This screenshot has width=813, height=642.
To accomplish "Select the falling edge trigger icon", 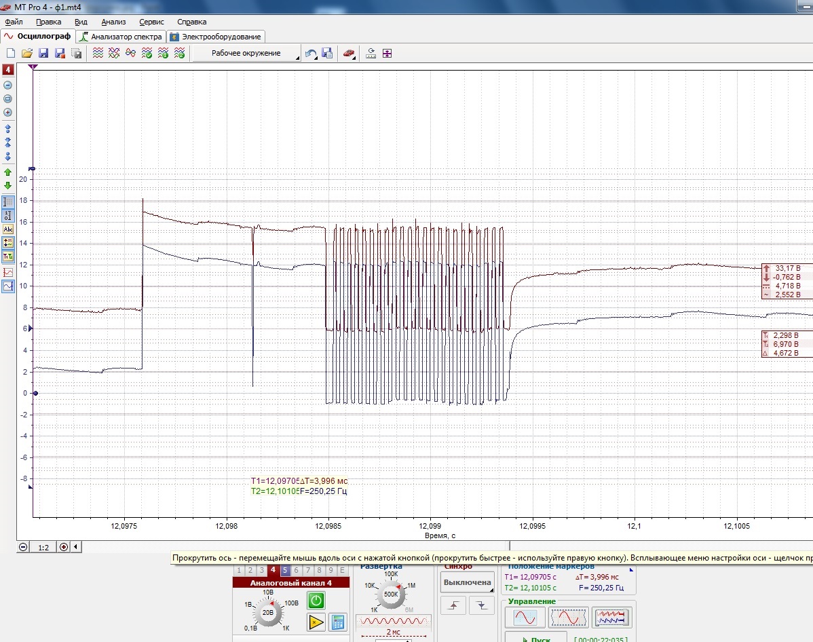I will [482, 605].
